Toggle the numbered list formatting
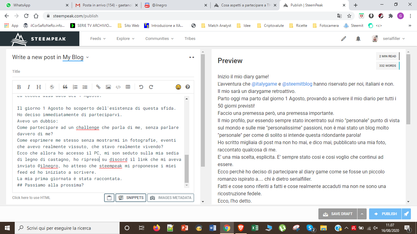 pos(75,87)
